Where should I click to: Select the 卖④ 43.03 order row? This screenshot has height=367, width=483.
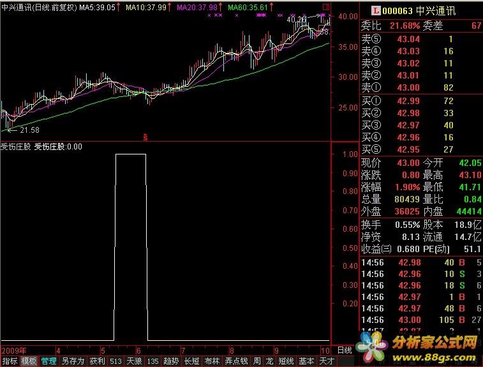(420, 51)
